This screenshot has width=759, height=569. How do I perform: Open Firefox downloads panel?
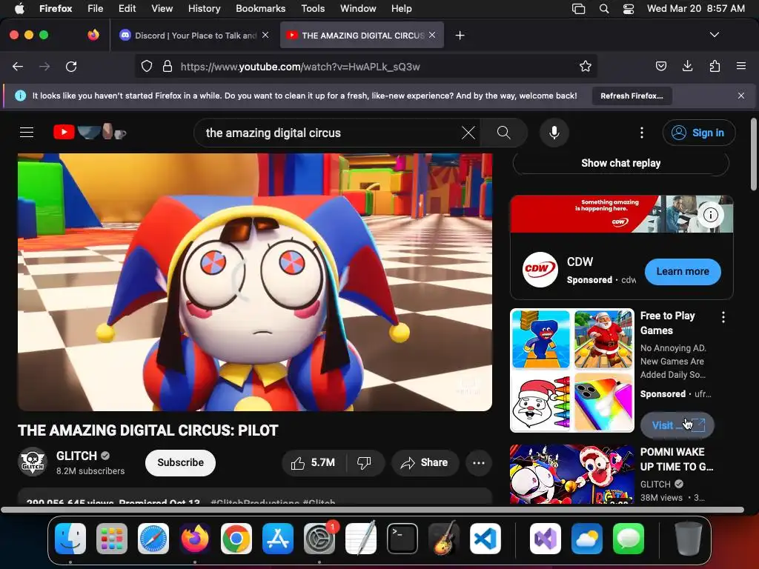point(687,66)
